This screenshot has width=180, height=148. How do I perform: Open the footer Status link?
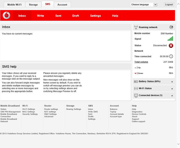point(3,109)
